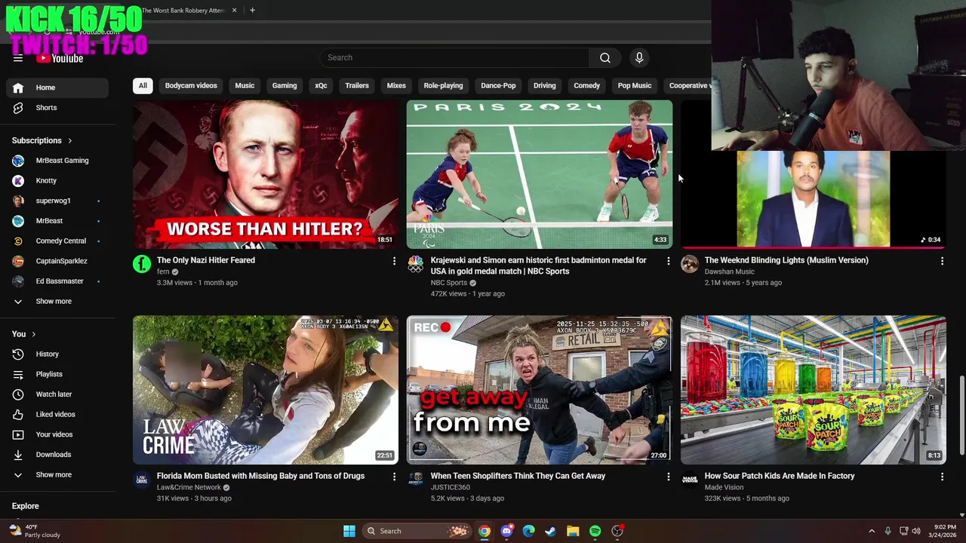Start voice search with the microphone
This screenshot has height=543, width=966.
coord(639,57)
